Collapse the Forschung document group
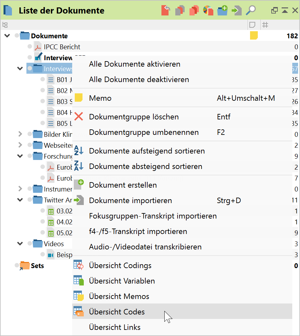 (x=20, y=156)
